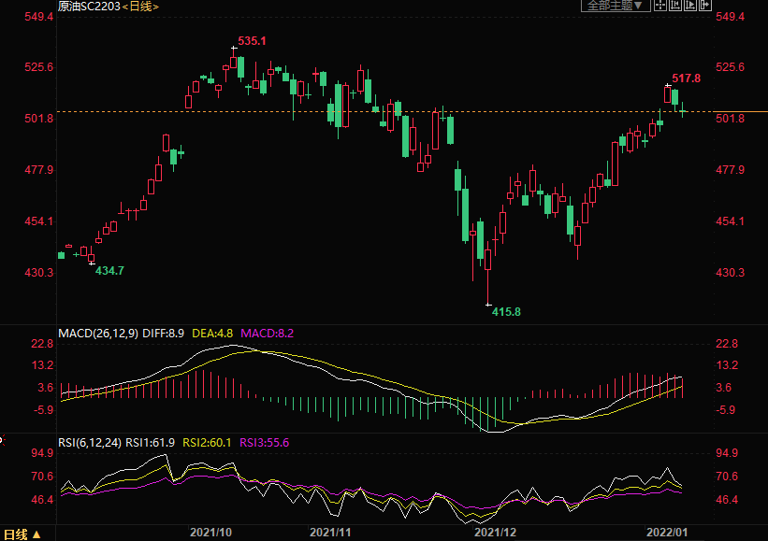Click the range measurement icon in top toolbar

click(674, 6)
